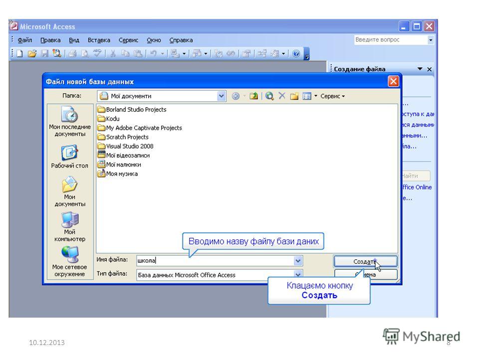Open the Окно menu

pyautogui.click(x=154, y=40)
